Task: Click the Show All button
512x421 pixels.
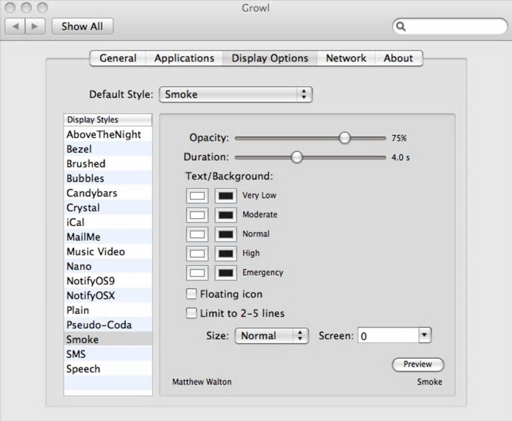Action: 82,27
